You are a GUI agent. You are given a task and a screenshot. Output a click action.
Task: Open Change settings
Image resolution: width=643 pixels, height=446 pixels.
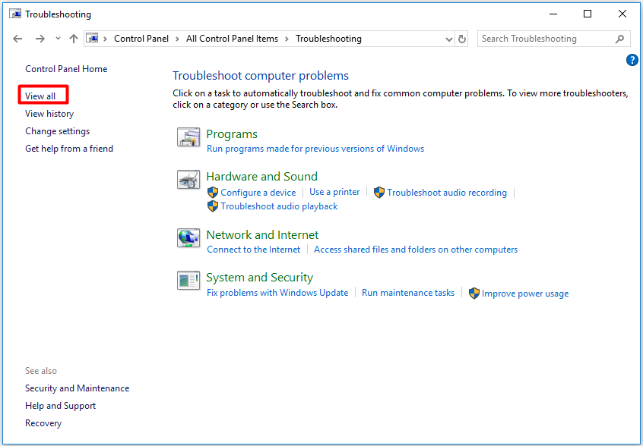click(58, 131)
